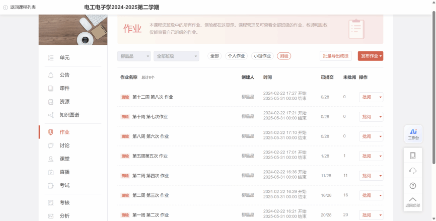436x221 pixels.
Task: Open the 柳晶晶 creator dropdown
Action: tap(133, 56)
